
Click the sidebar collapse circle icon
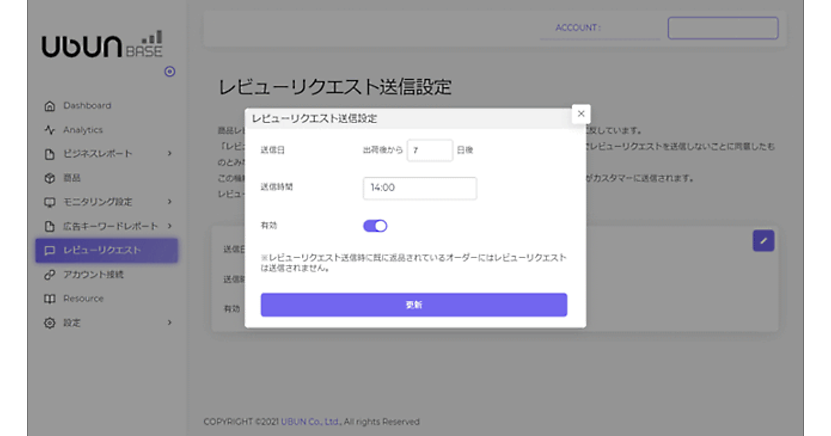click(x=170, y=71)
